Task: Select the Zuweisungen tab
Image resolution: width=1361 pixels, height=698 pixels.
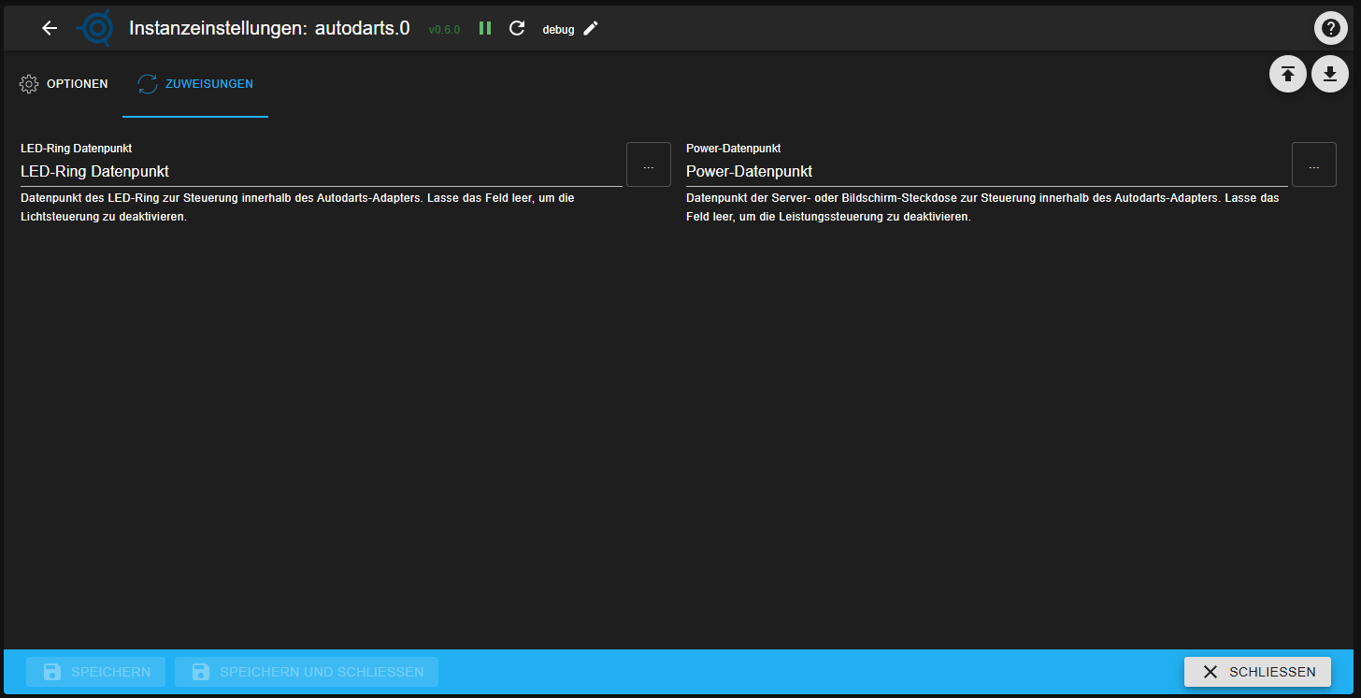Action: pos(195,84)
